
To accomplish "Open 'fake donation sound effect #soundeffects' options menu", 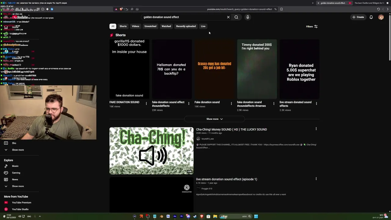I will [x=188, y=104].
